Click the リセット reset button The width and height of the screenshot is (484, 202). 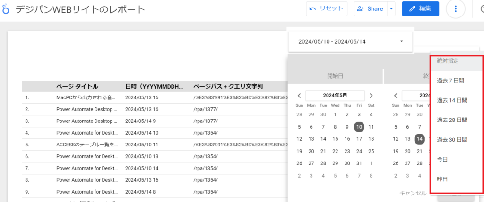pos(327,8)
